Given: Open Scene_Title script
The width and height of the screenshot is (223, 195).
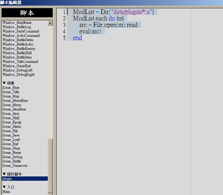Looking at the screenshot, I should [x=11, y=92].
